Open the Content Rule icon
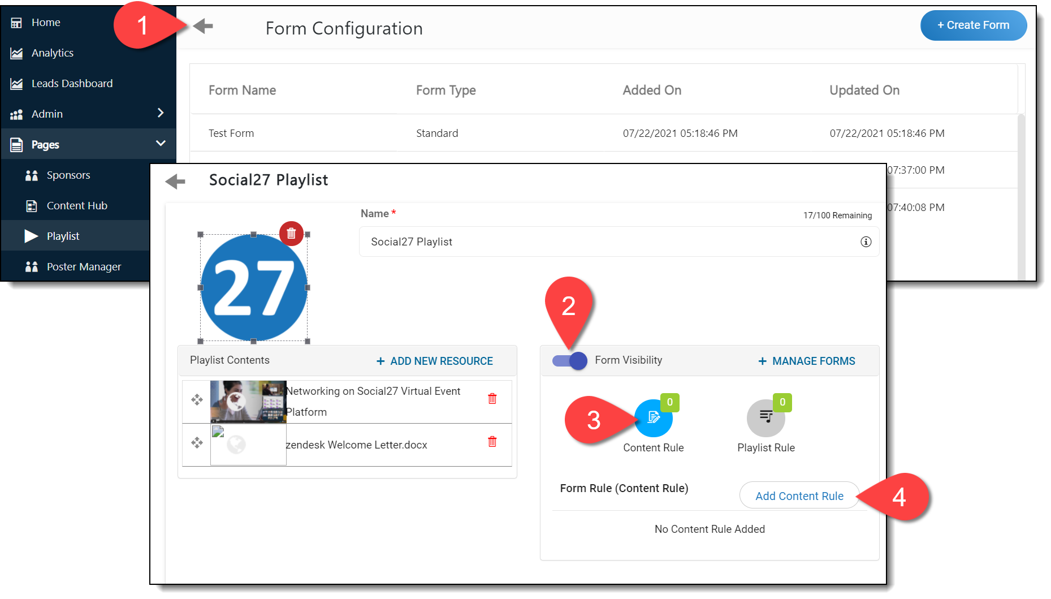Screen dimensions: 1051x599 [x=653, y=418]
